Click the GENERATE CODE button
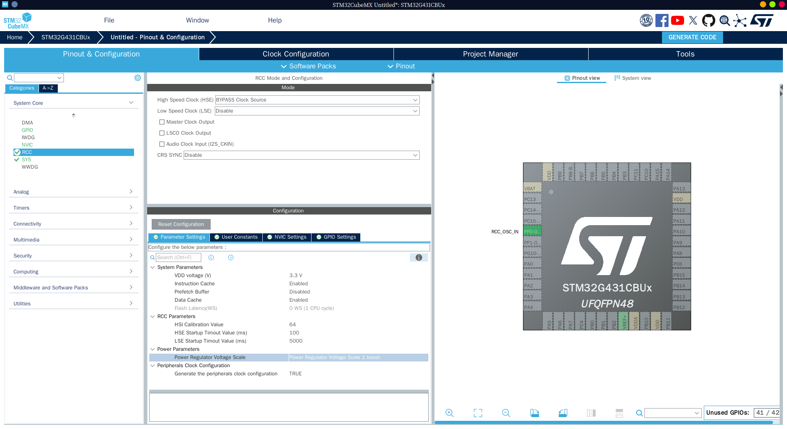 pyautogui.click(x=692, y=37)
